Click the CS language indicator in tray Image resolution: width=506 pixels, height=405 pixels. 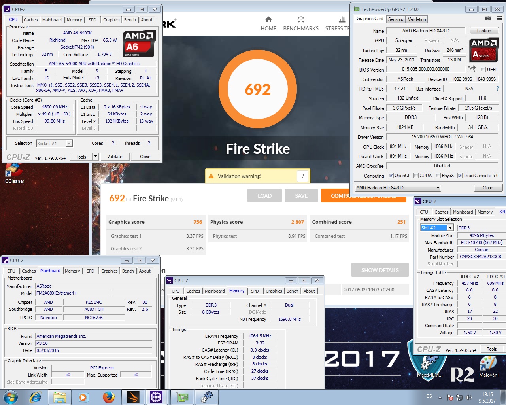point(429,396)
